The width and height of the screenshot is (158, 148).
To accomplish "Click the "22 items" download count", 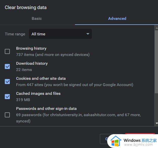I will 24,70.
